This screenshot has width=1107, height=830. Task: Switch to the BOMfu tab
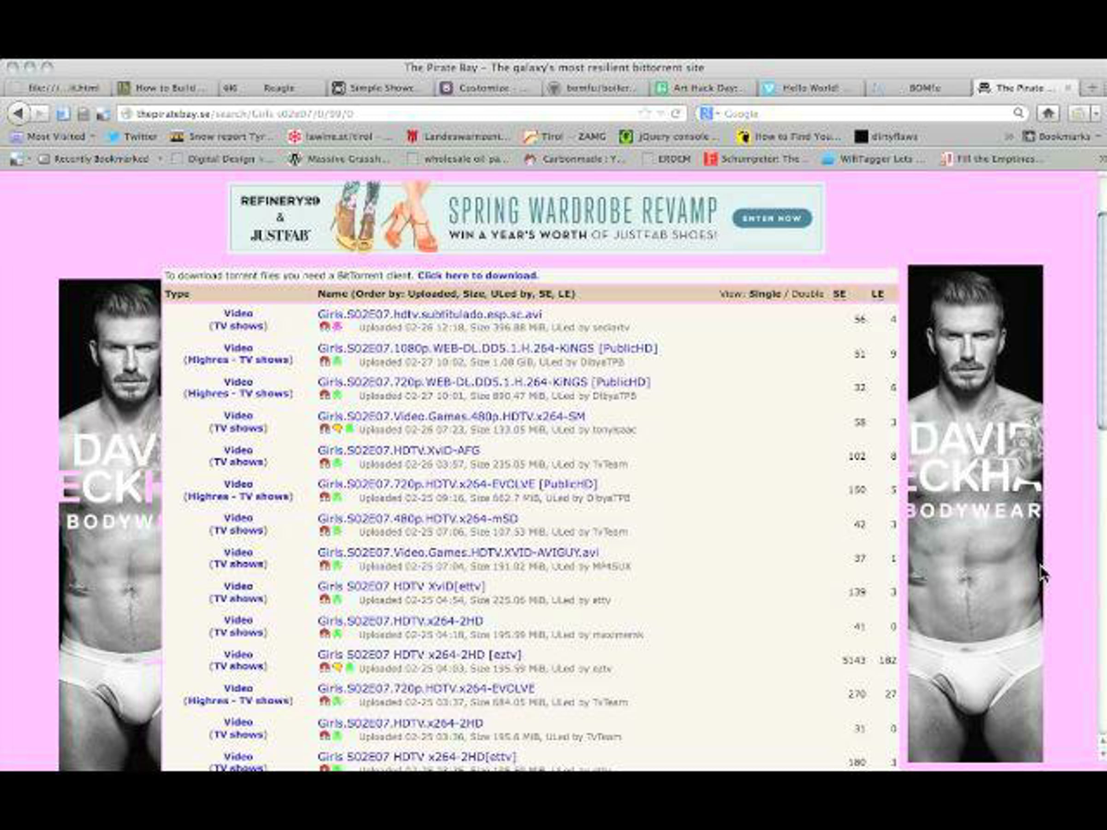point(918,89)
